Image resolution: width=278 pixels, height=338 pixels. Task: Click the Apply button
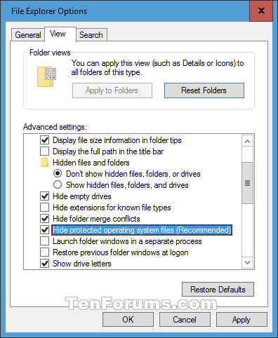click(x=241, y=319)
